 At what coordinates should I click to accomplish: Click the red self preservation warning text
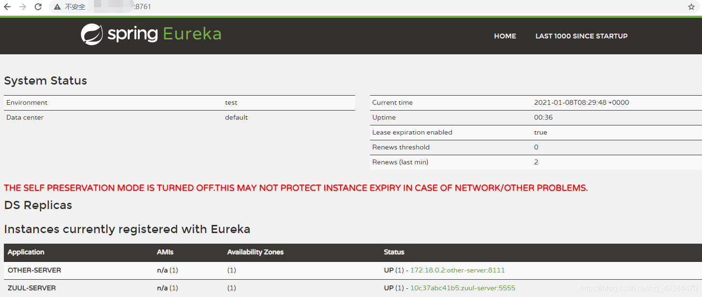pyautogui.click(x=296, y=188)
